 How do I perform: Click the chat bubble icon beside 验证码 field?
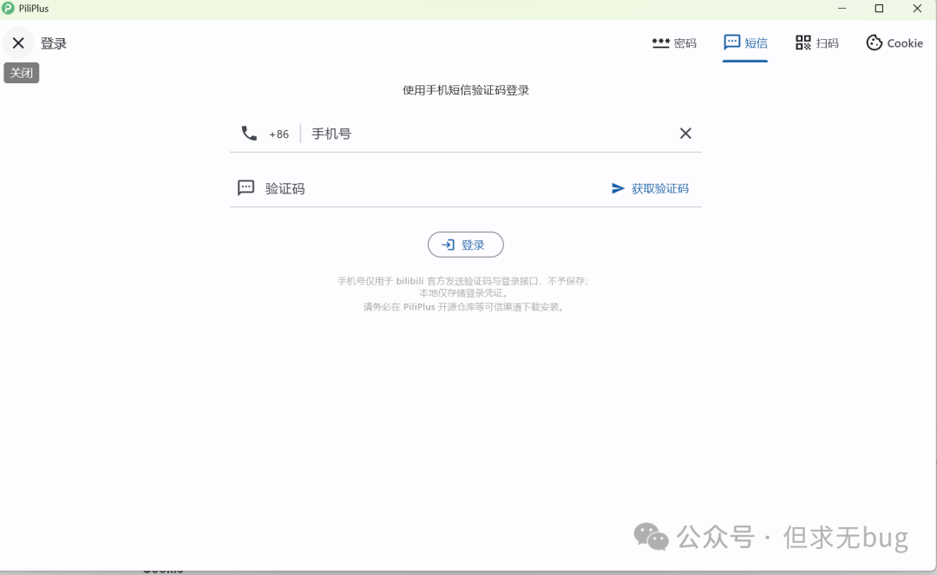tap(246, 188)
